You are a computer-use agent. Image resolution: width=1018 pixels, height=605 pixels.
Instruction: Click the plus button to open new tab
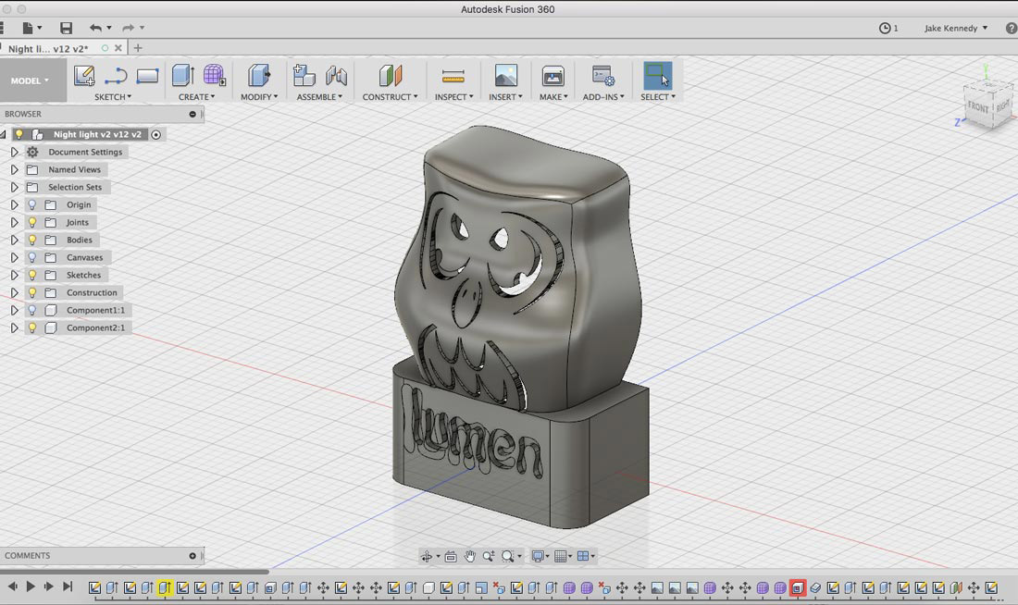pyautogui.click(x=138, y=48)
